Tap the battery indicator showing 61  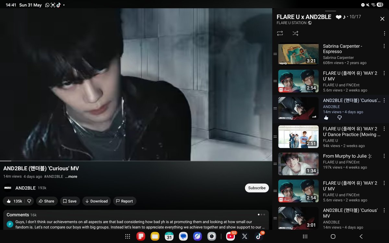[x=380, y=5]
